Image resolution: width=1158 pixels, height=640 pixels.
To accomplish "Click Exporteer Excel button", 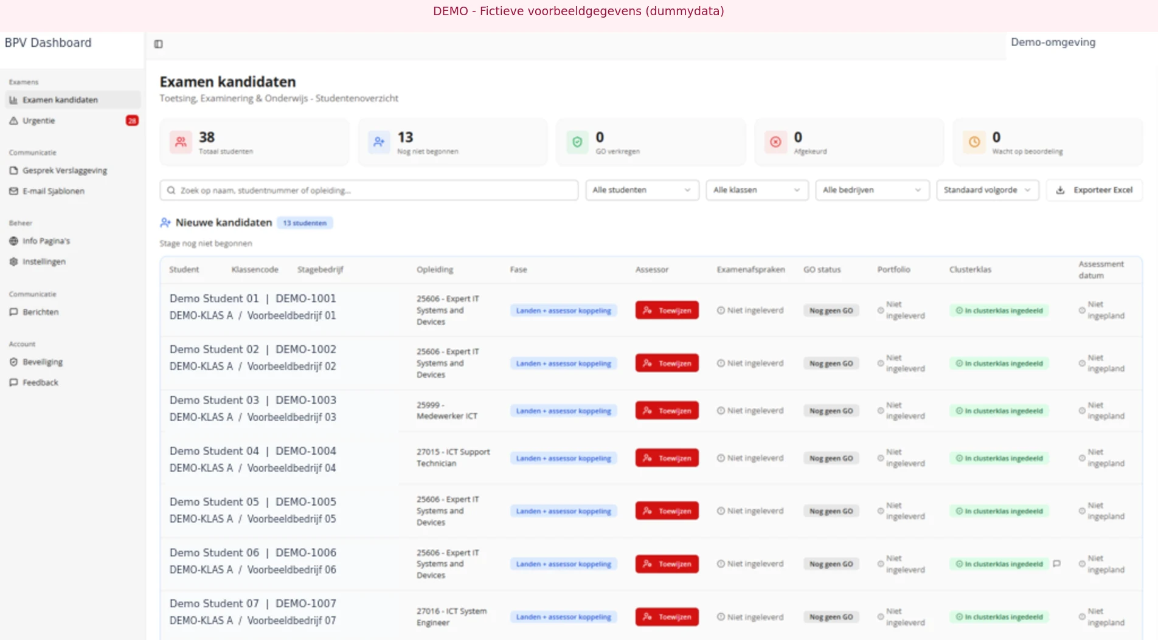I will pyautogui.click(x=1094, y=190).
